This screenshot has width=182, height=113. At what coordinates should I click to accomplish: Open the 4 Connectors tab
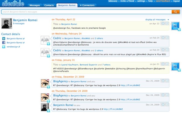(x=87, y=5)
